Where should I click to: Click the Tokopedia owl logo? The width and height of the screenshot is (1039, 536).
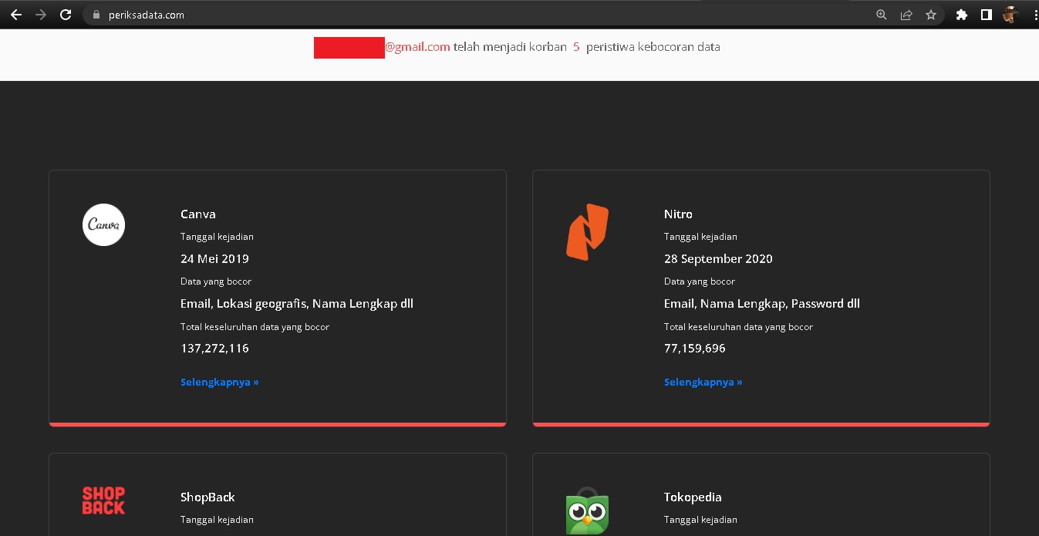587,511
